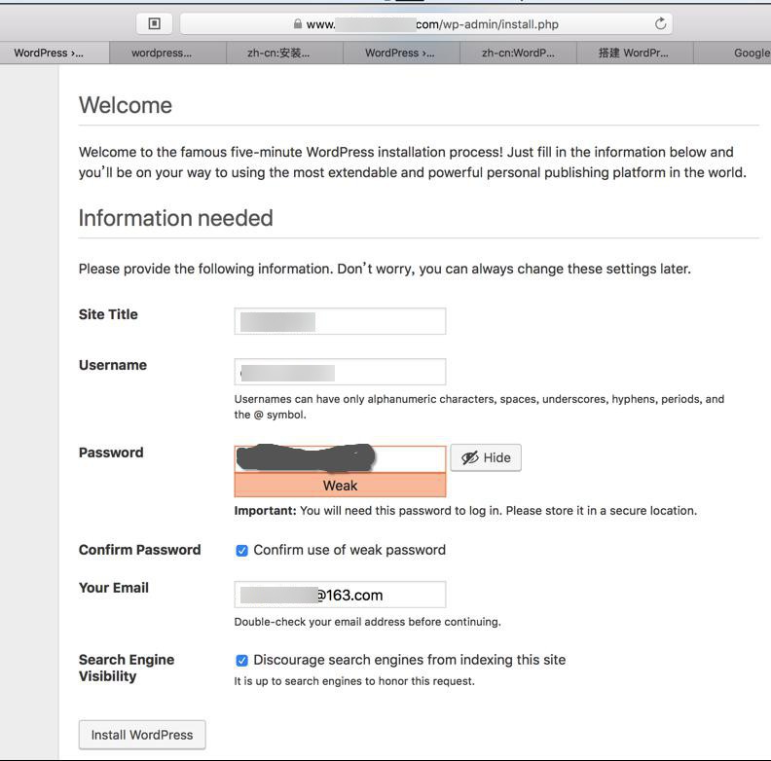The height and width of the screenshot is (761, 771).
Task: Uncheck "Confirm use of weak password" checkbox
Action: click(x=242, y=550)
